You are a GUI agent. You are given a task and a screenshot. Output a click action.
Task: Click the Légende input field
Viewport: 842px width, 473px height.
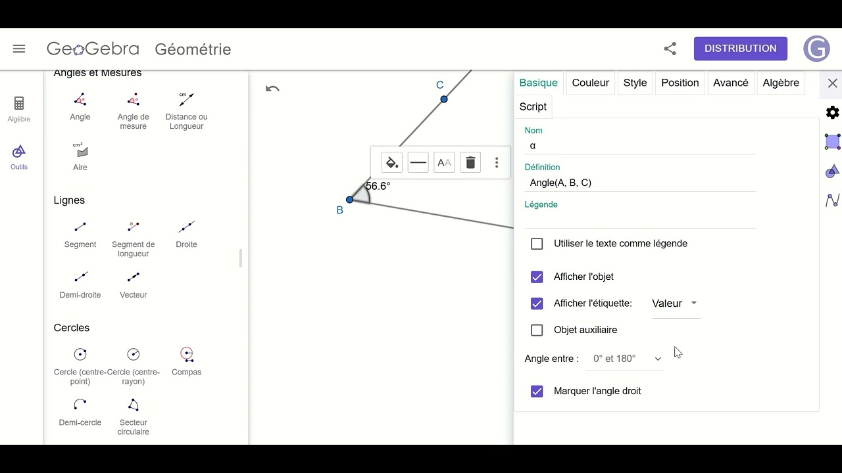coord(640,219)
